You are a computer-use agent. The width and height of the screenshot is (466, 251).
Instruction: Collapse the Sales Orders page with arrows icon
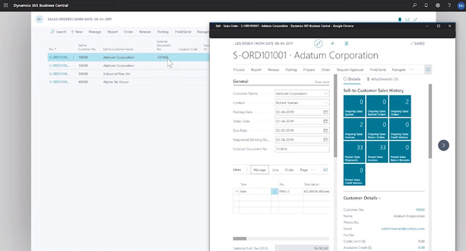pyautogui.click(x=416, y=20)
